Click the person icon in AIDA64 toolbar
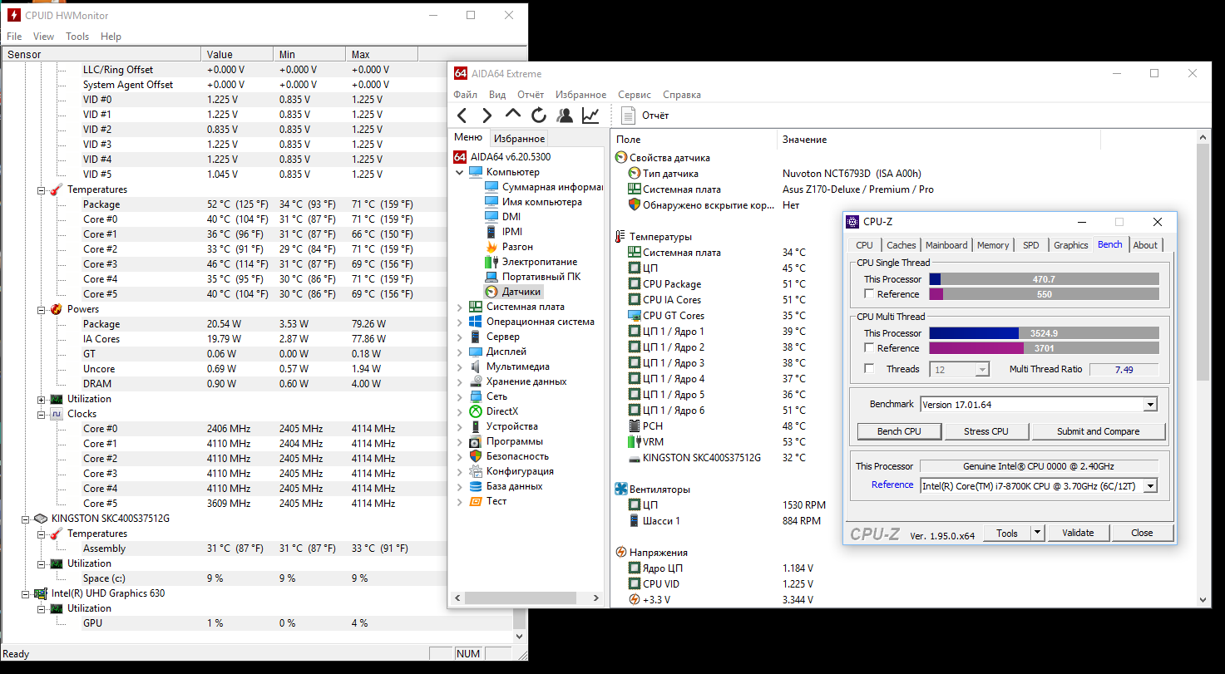 [x=565, y=116]
